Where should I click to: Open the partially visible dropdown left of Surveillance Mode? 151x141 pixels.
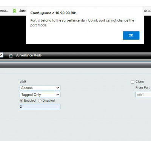click(x=2, y=55)
